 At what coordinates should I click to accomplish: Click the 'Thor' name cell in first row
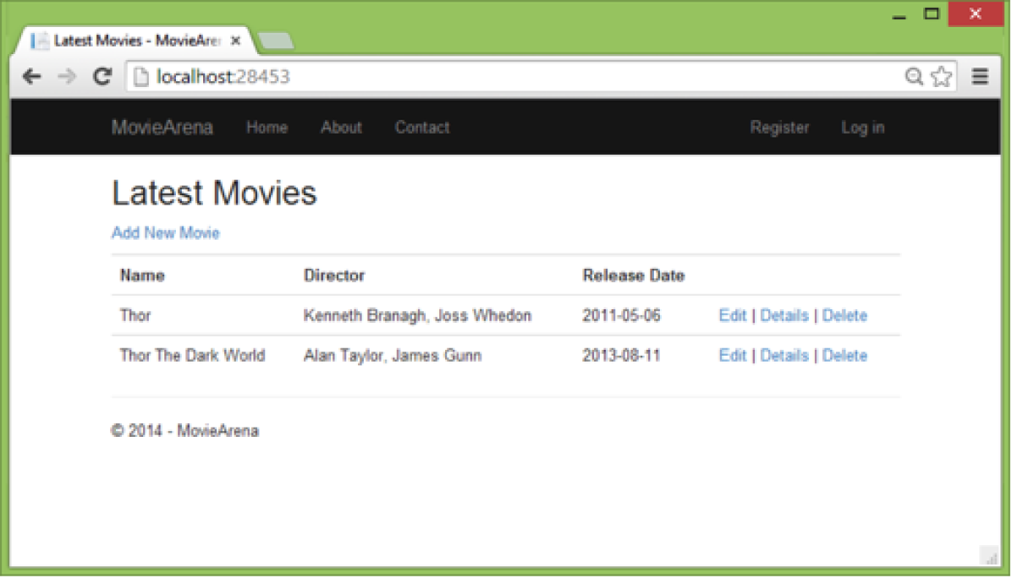tap(135, 315)
